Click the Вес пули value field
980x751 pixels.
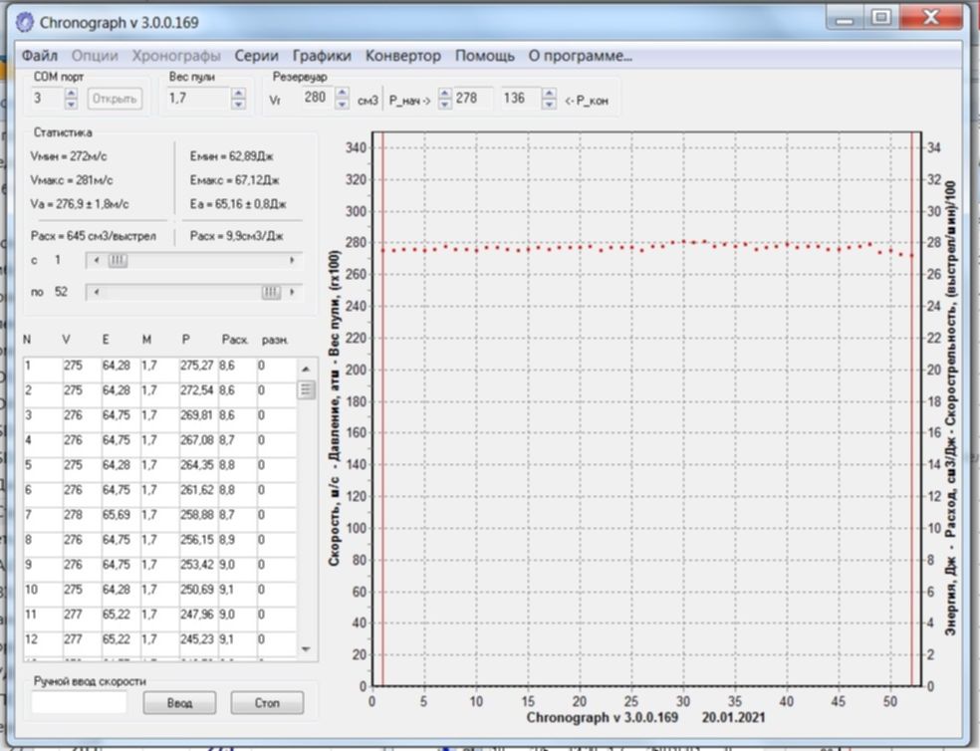tap(196, 99)
